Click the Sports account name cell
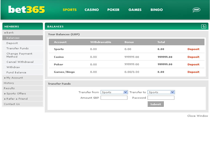The width and height of the screenshot is (210, 141). pyautogui.click(x=59, y=49)
